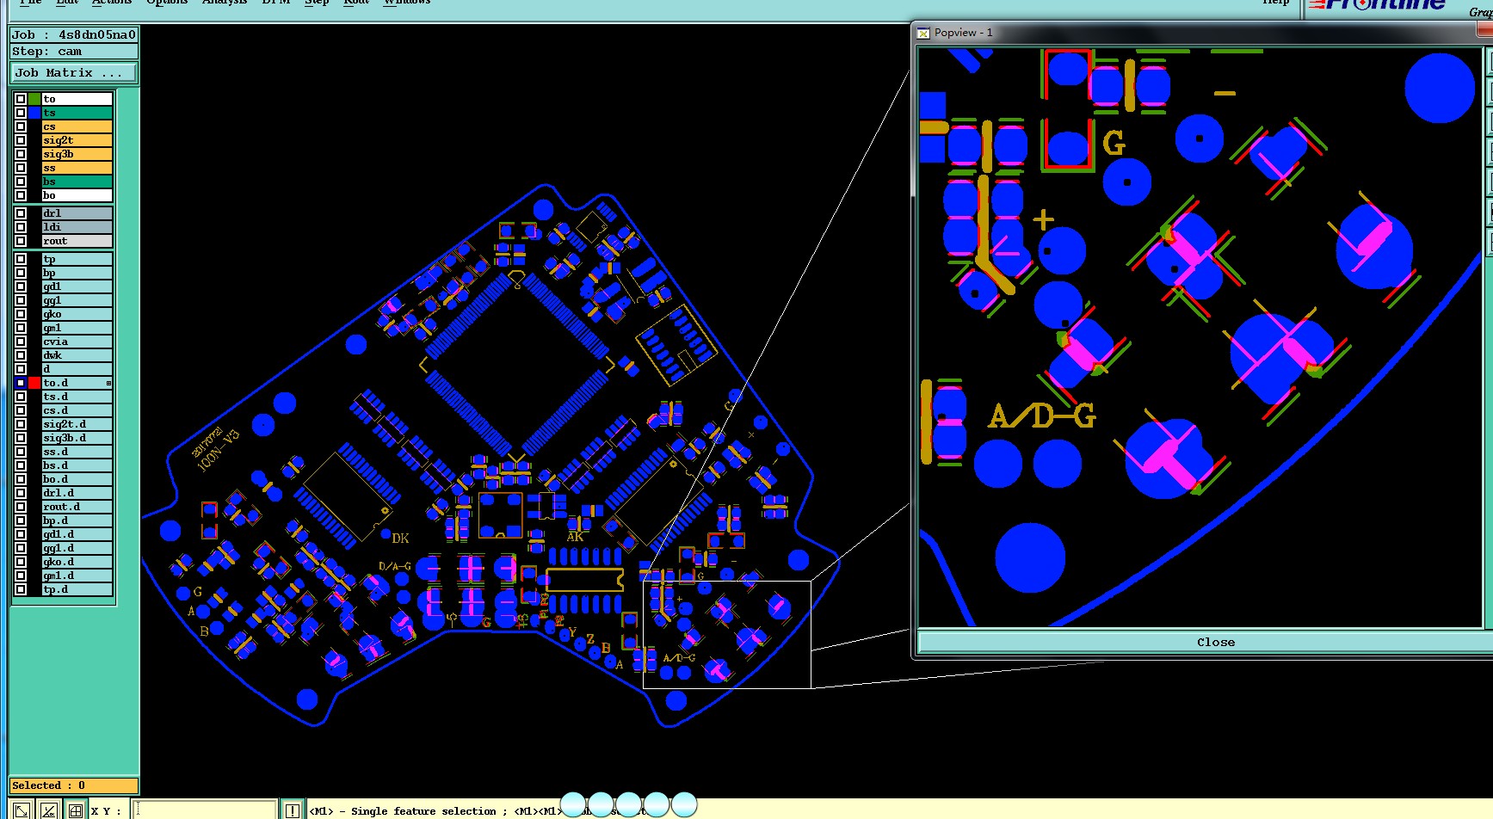Select the 'cs.d' layer name
1493x819 pixels.
77,410
